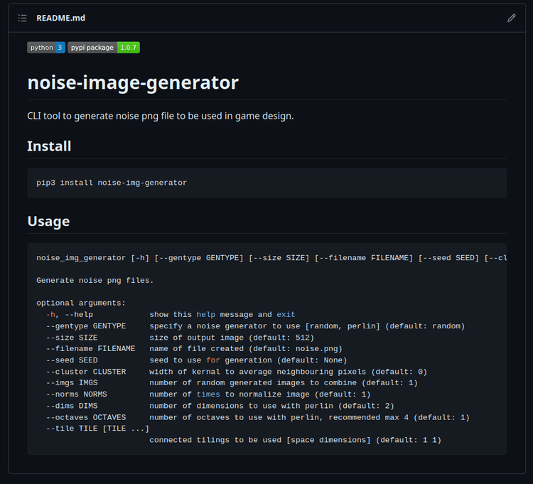Click the pencil edit README icon

[511, 18]
